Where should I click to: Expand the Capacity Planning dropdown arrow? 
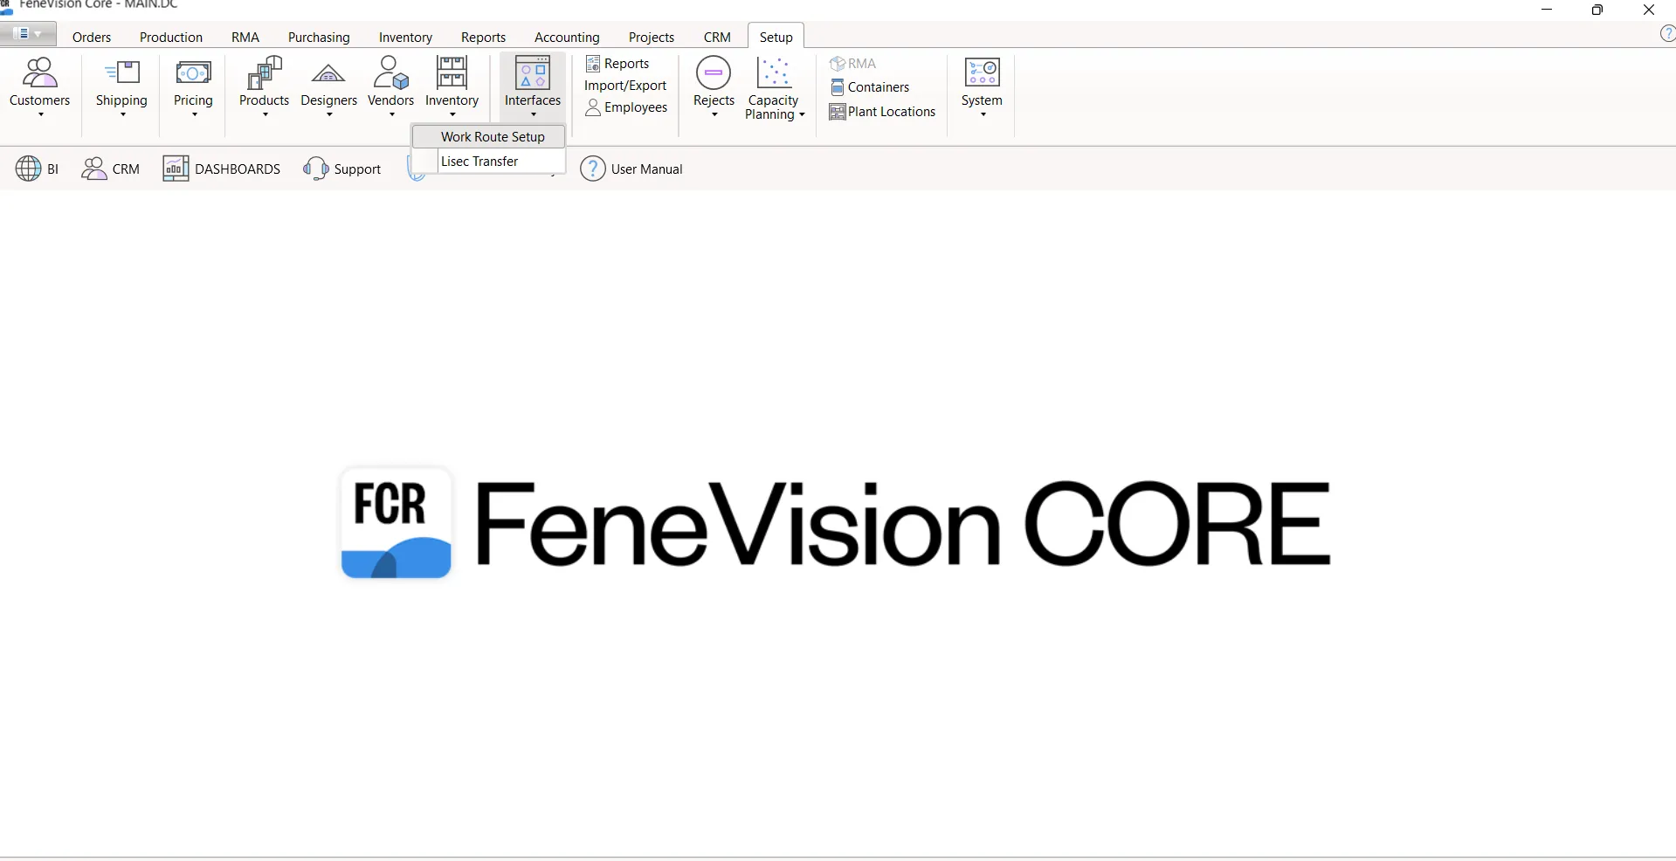[x=802, y=114]
